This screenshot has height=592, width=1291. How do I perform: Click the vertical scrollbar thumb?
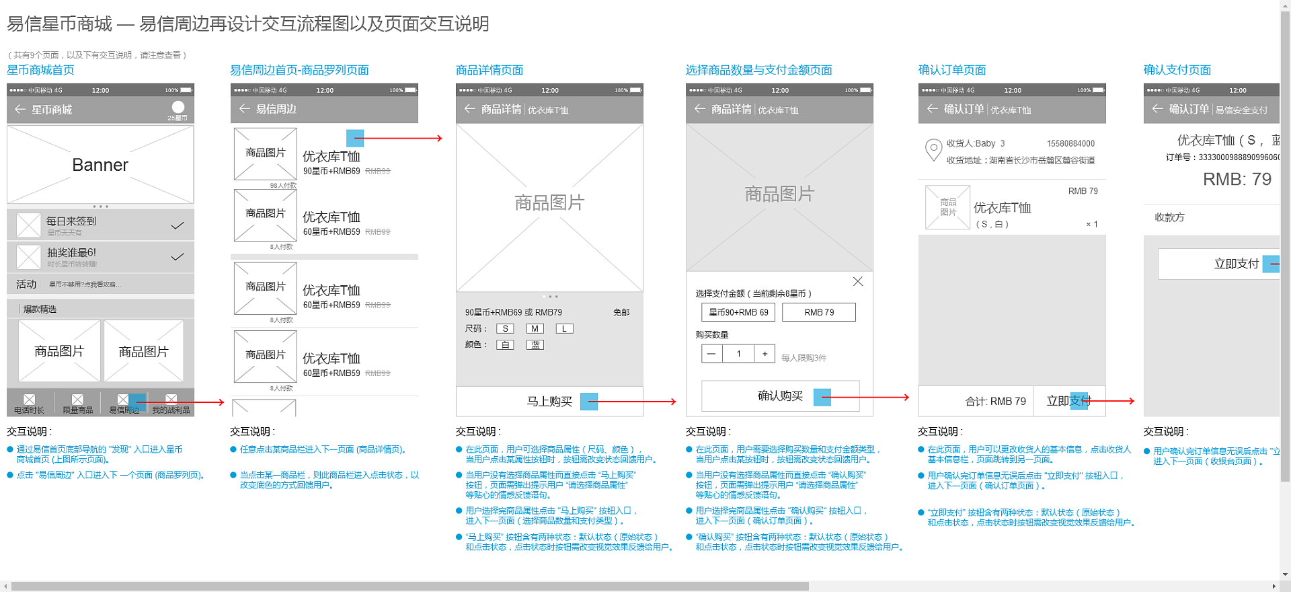[x=1286, y=246]
